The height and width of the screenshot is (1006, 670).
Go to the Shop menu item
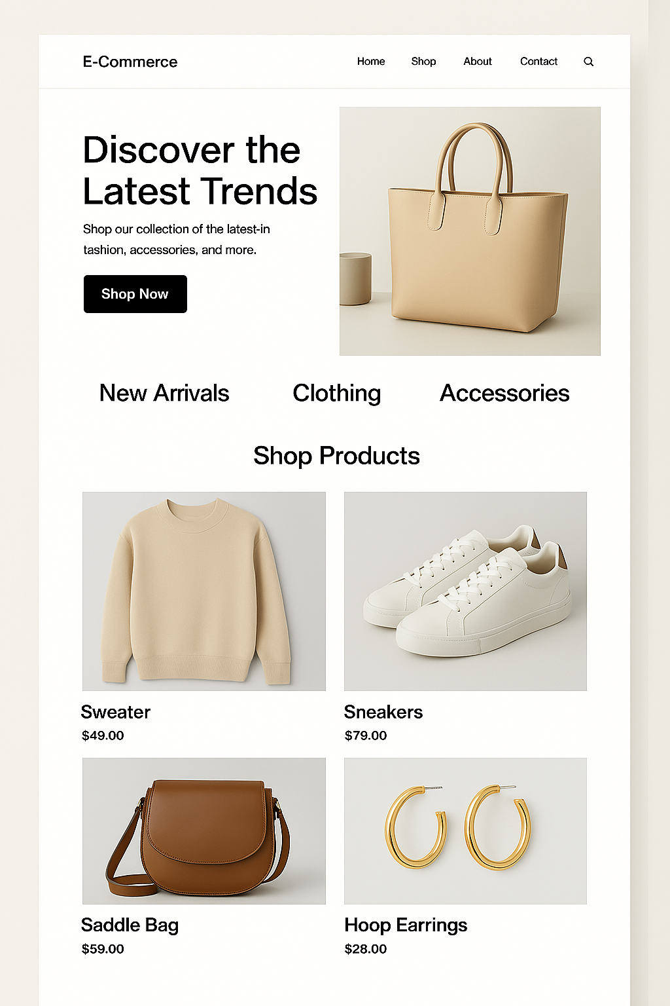(x=423, y=61)
